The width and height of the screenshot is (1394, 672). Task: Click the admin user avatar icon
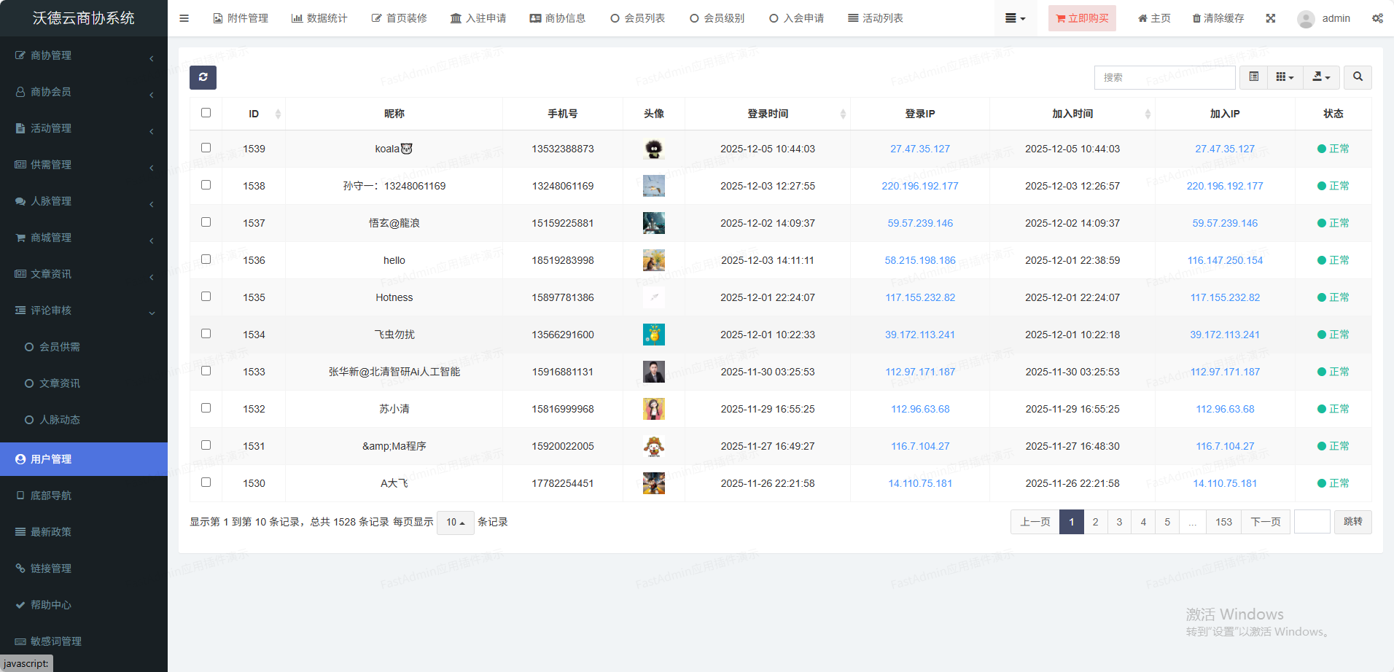[1306, 18]
